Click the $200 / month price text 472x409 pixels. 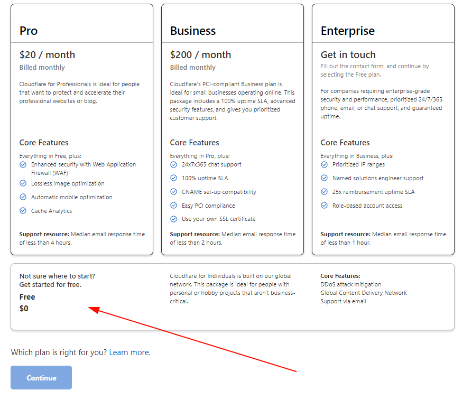[200, 55]
